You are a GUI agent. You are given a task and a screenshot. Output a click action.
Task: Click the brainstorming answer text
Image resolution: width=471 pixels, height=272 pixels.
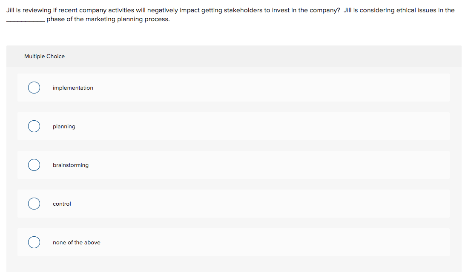coord(71,165)
